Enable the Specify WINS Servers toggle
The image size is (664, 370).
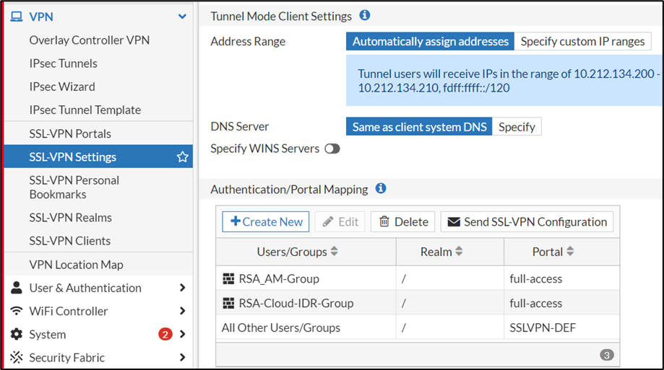(332, 149)
